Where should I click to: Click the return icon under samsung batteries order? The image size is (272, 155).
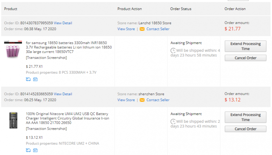click(35, 79)
